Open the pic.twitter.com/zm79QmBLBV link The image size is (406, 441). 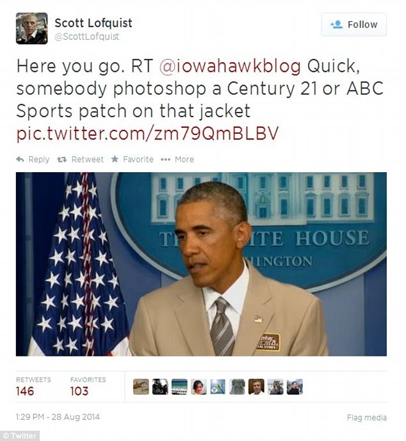pyautogui.click(x=147, y=133)
